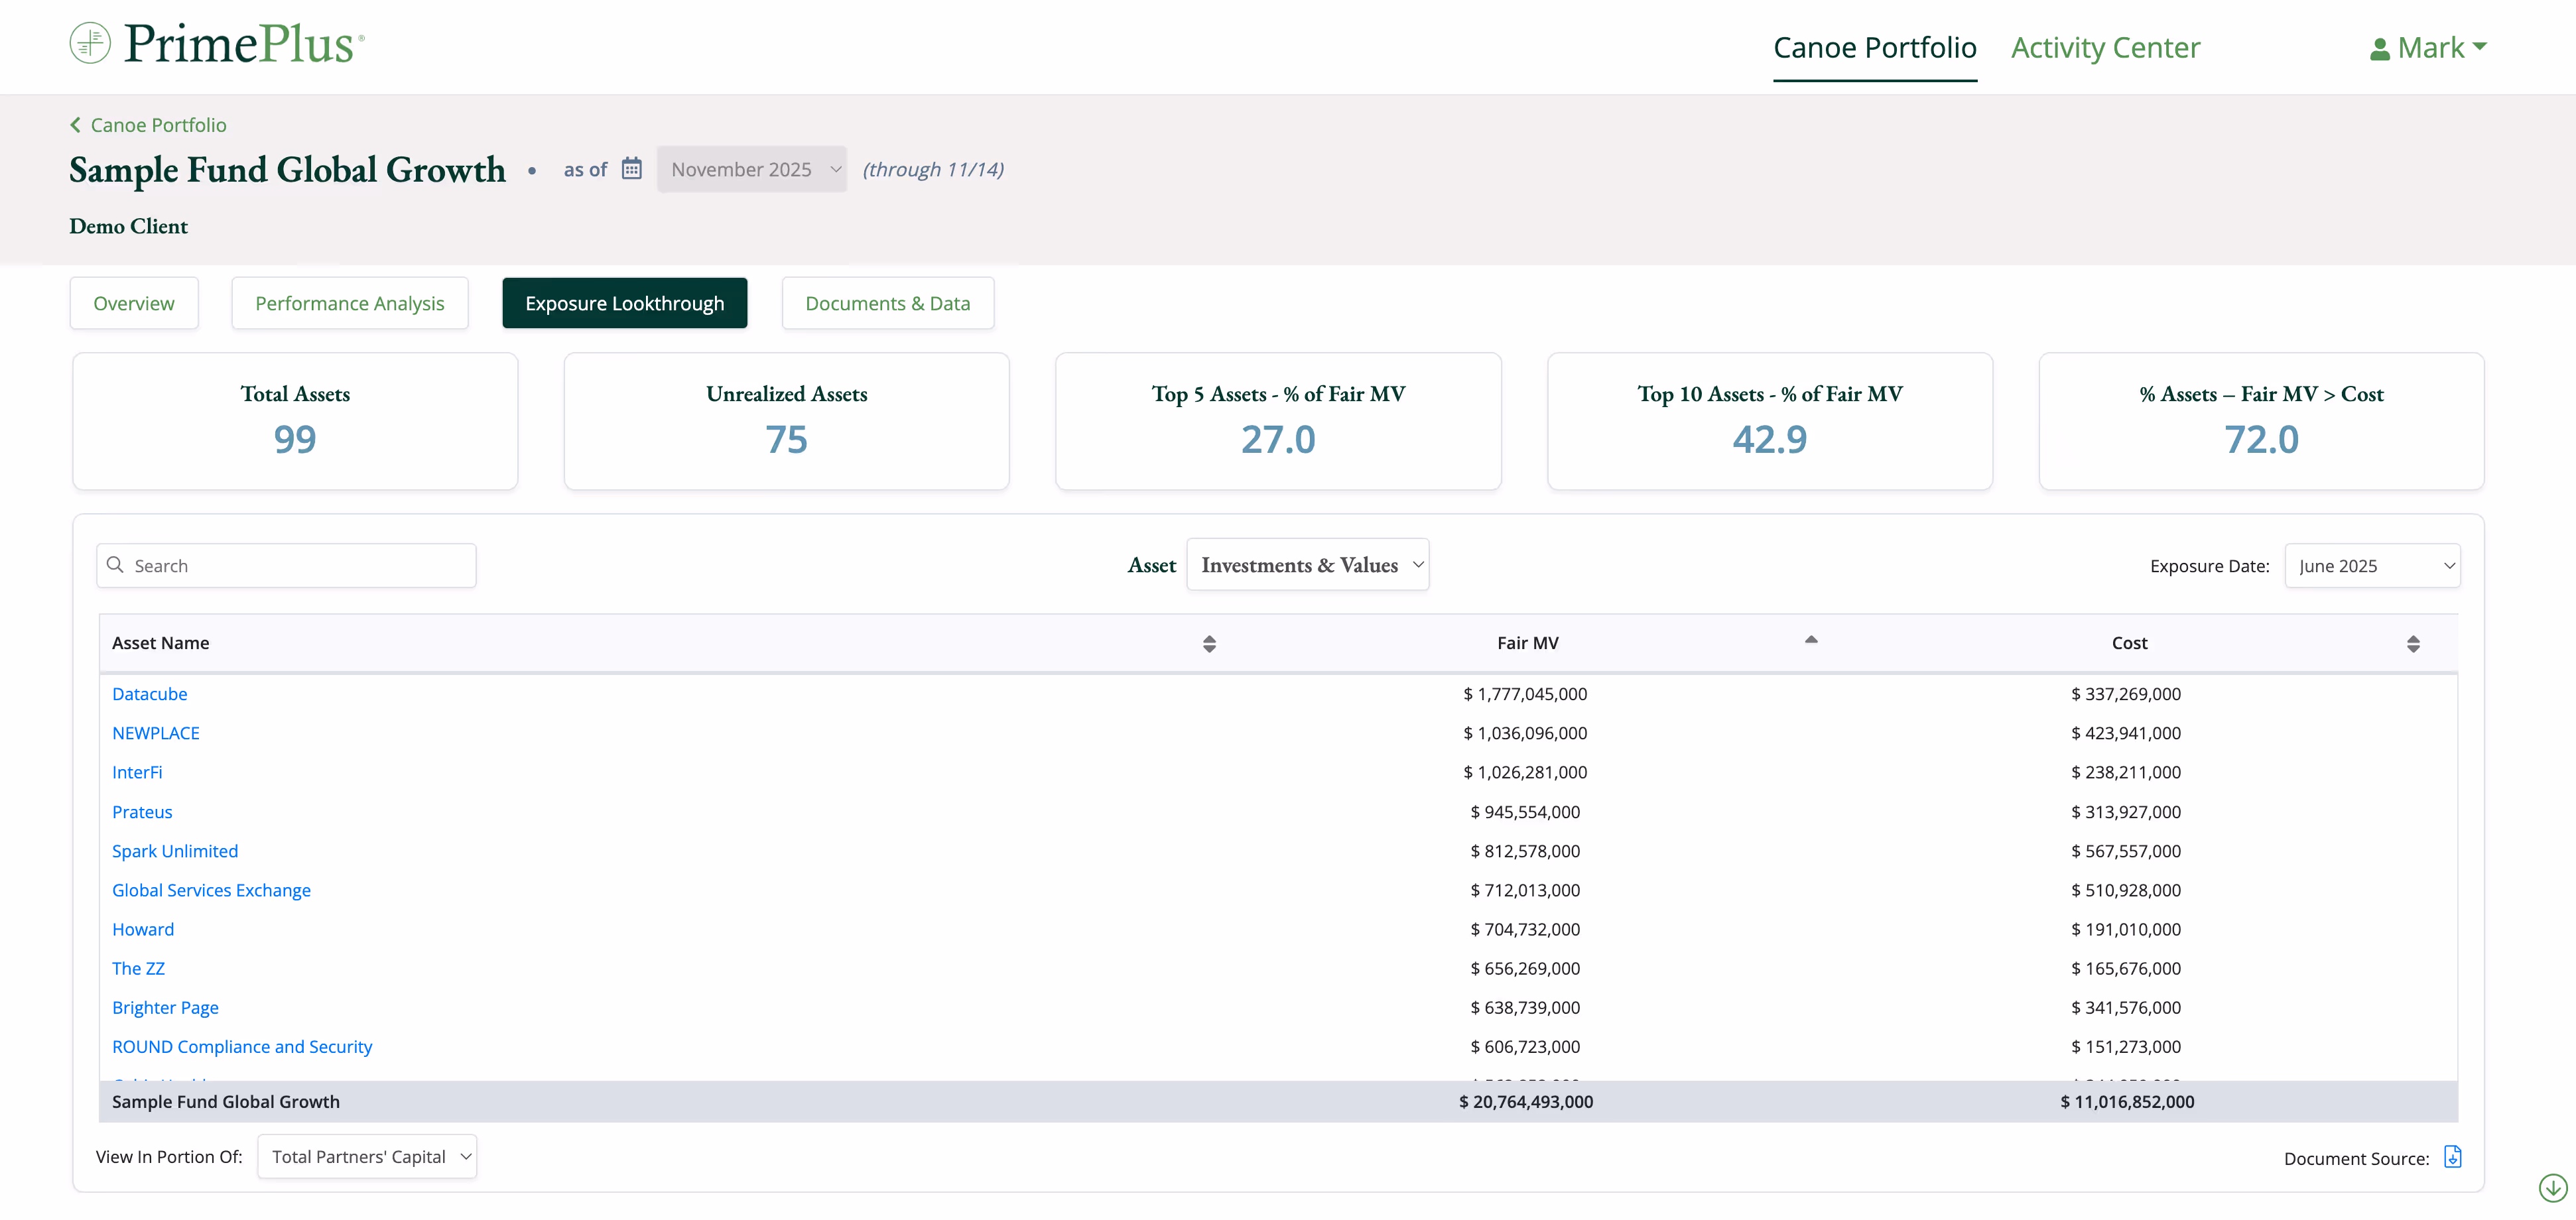The height and width of the screenshot is (1220, 2576).
Task: Toggle Fair MV sort direction arrow
Action: (x=1810, y=640)
